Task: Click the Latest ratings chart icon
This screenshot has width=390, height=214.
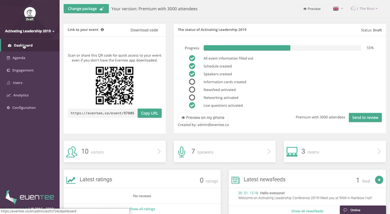Action: [71, 180]
